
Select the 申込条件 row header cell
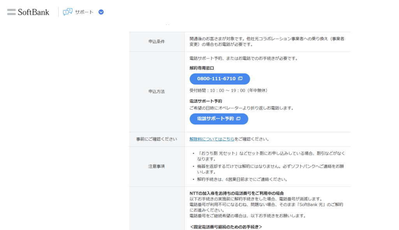(x=156, y=42)
